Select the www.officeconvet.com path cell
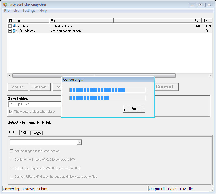 [66, 31]
